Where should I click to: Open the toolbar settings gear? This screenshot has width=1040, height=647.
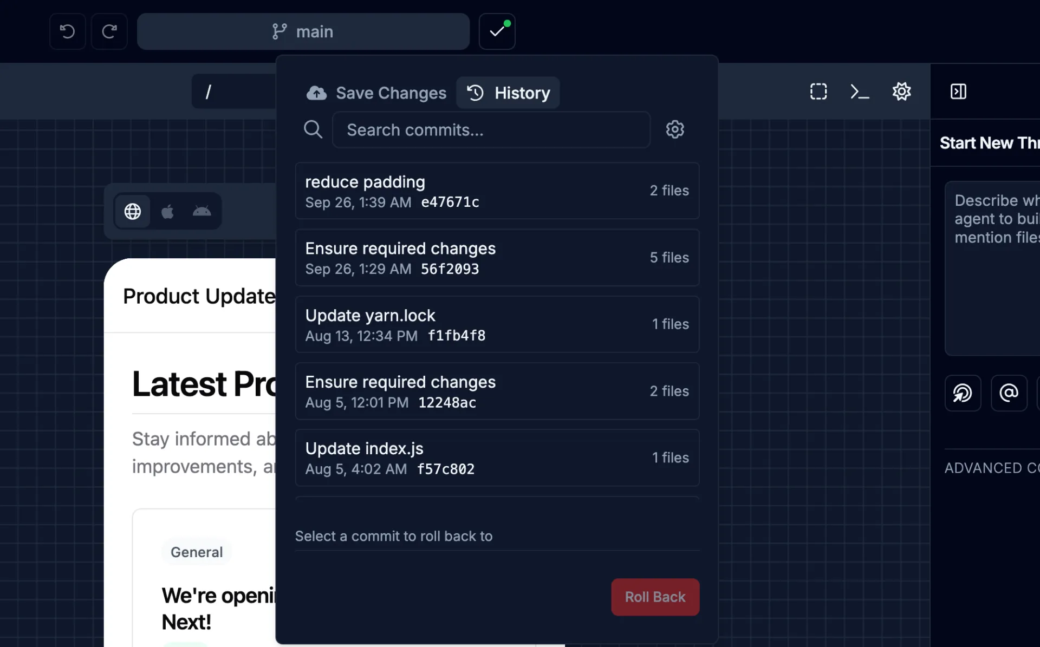tap(901, 92)
